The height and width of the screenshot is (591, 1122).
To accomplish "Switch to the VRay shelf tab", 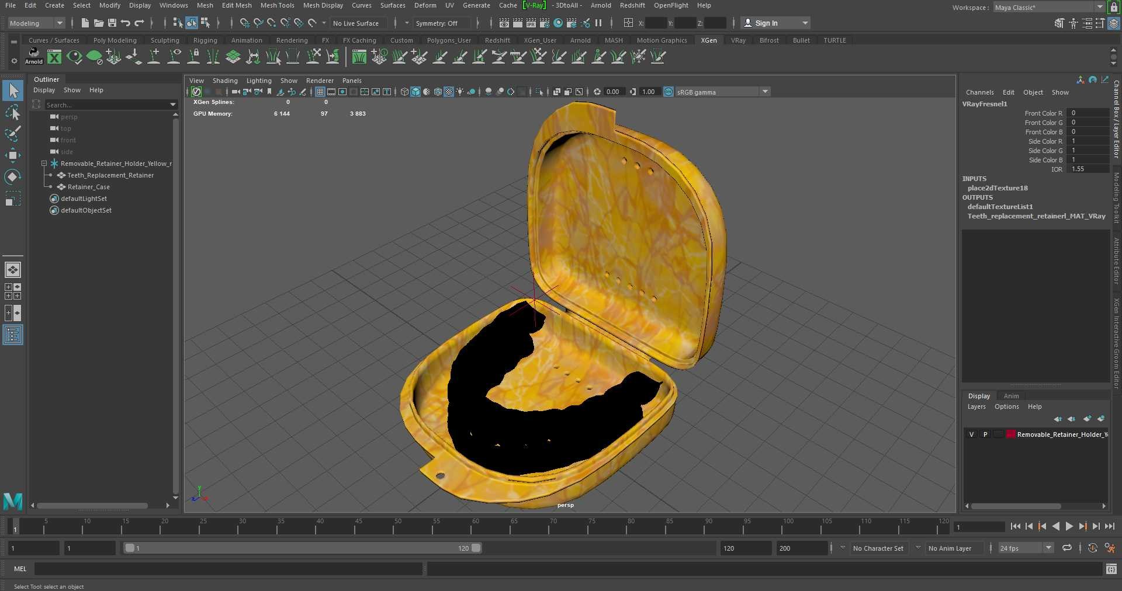I will click(x=738, y=40).
